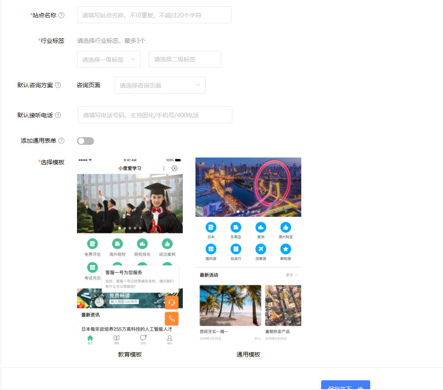Image resolution: width=443 pixels, height=390 pixels.
Task: Toggle the 添加通用表单 switch on
Action: (85, 141)
